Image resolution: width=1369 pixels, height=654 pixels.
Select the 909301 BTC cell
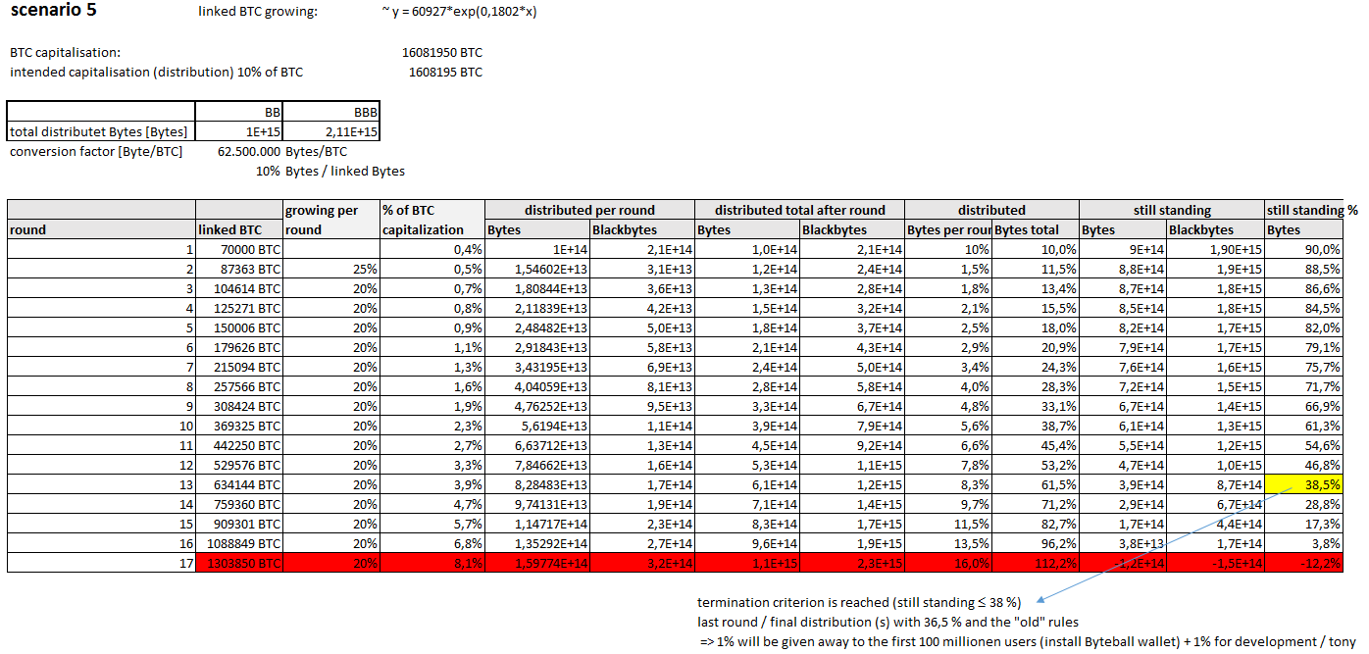(239, 524)
